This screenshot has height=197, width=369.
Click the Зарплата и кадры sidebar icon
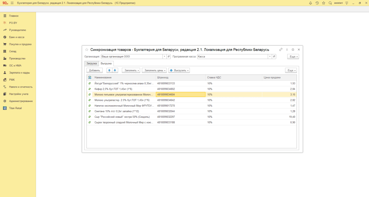[x=5, y=73]
